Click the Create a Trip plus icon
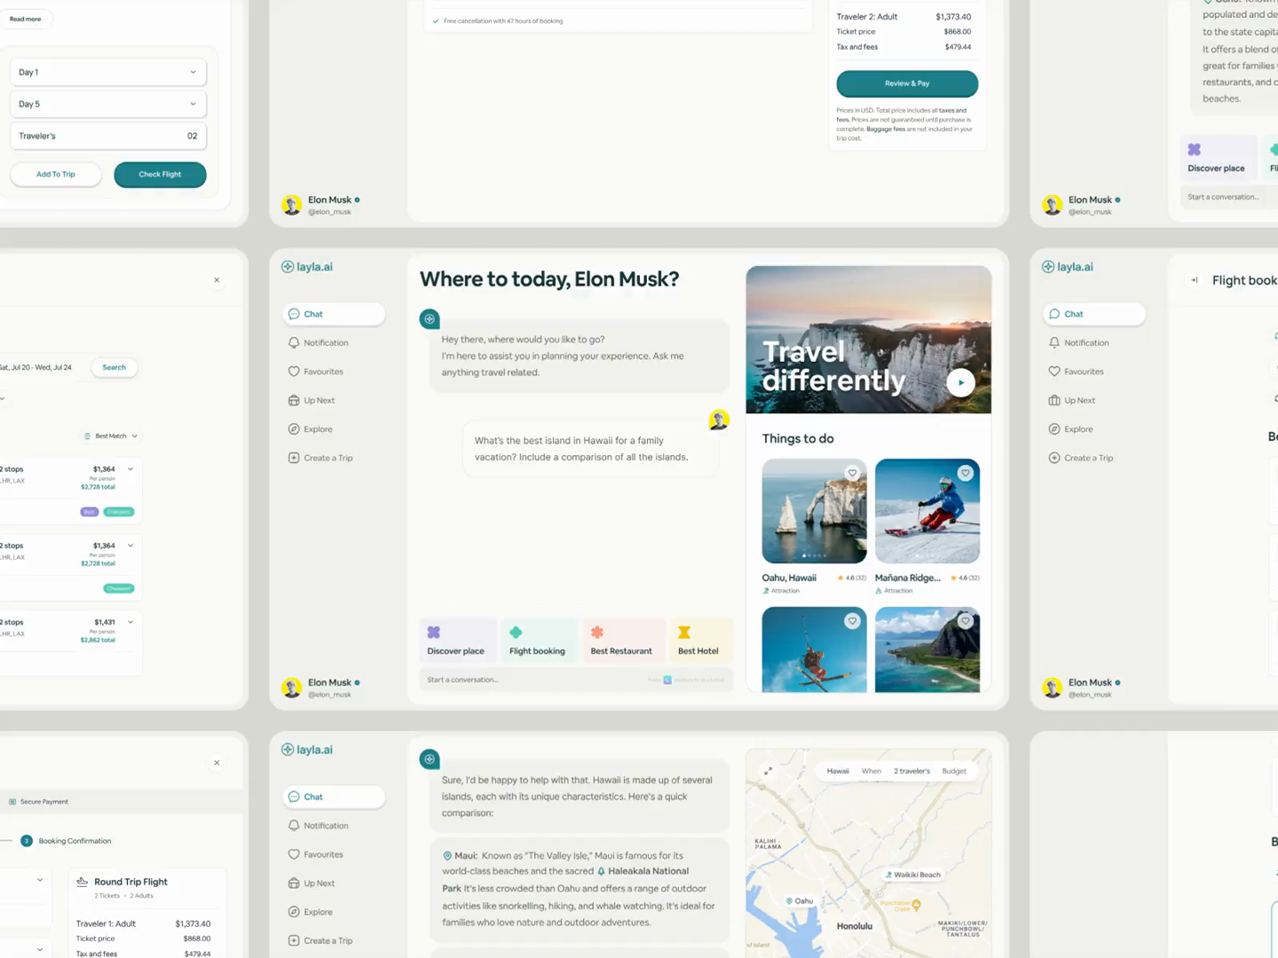Viewport: 1278px width, 958px height. point(294,458)
